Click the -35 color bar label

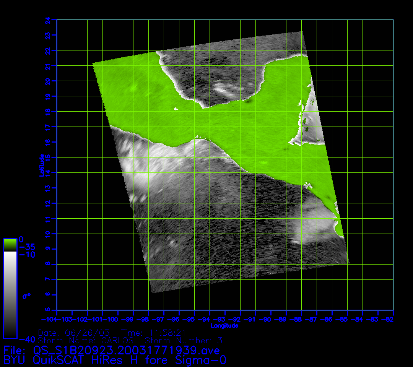tap(27, 247)
